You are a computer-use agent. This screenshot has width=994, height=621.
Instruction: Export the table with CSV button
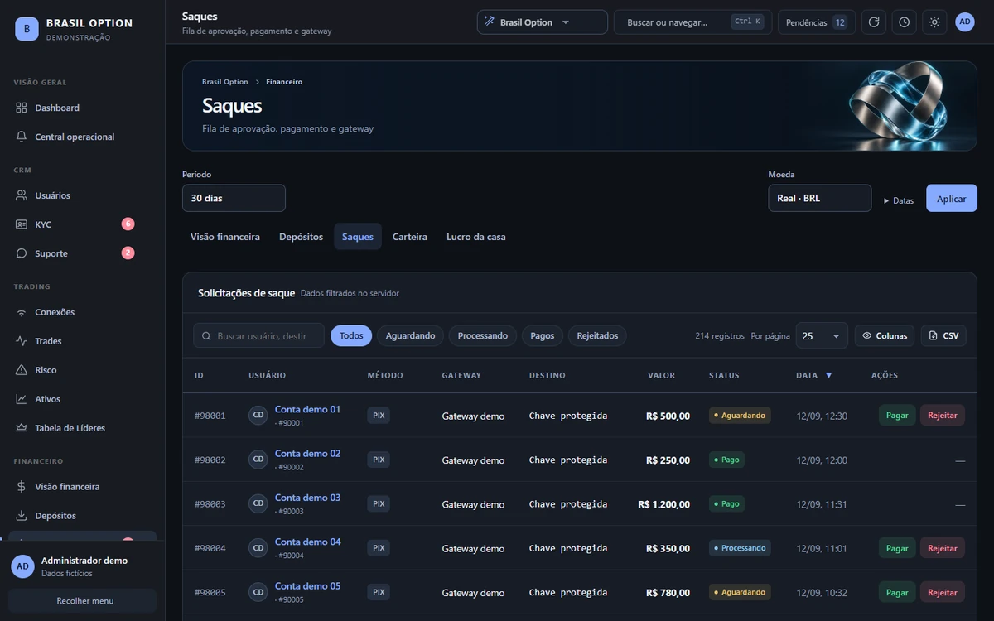point(943,335)
